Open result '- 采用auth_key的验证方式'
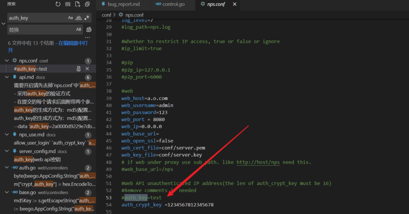Image resolution: width=409 pixels, height=214 pixels. click(42, 93)
